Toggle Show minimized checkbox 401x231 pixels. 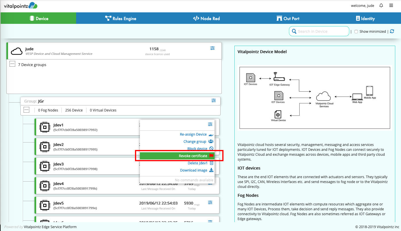tap(356, 32)
